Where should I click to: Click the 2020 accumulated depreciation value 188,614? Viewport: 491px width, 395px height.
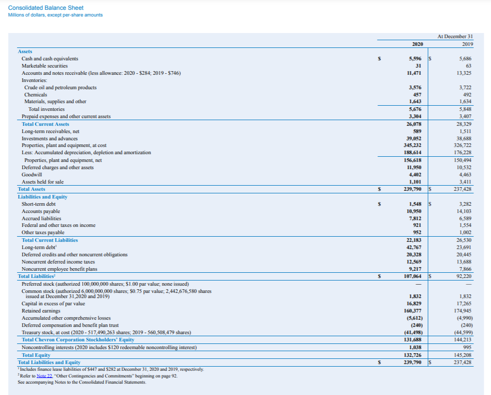(x=413, y=153)
